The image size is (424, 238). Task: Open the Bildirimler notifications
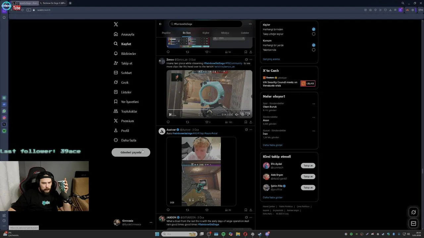[x=125, y=54]
